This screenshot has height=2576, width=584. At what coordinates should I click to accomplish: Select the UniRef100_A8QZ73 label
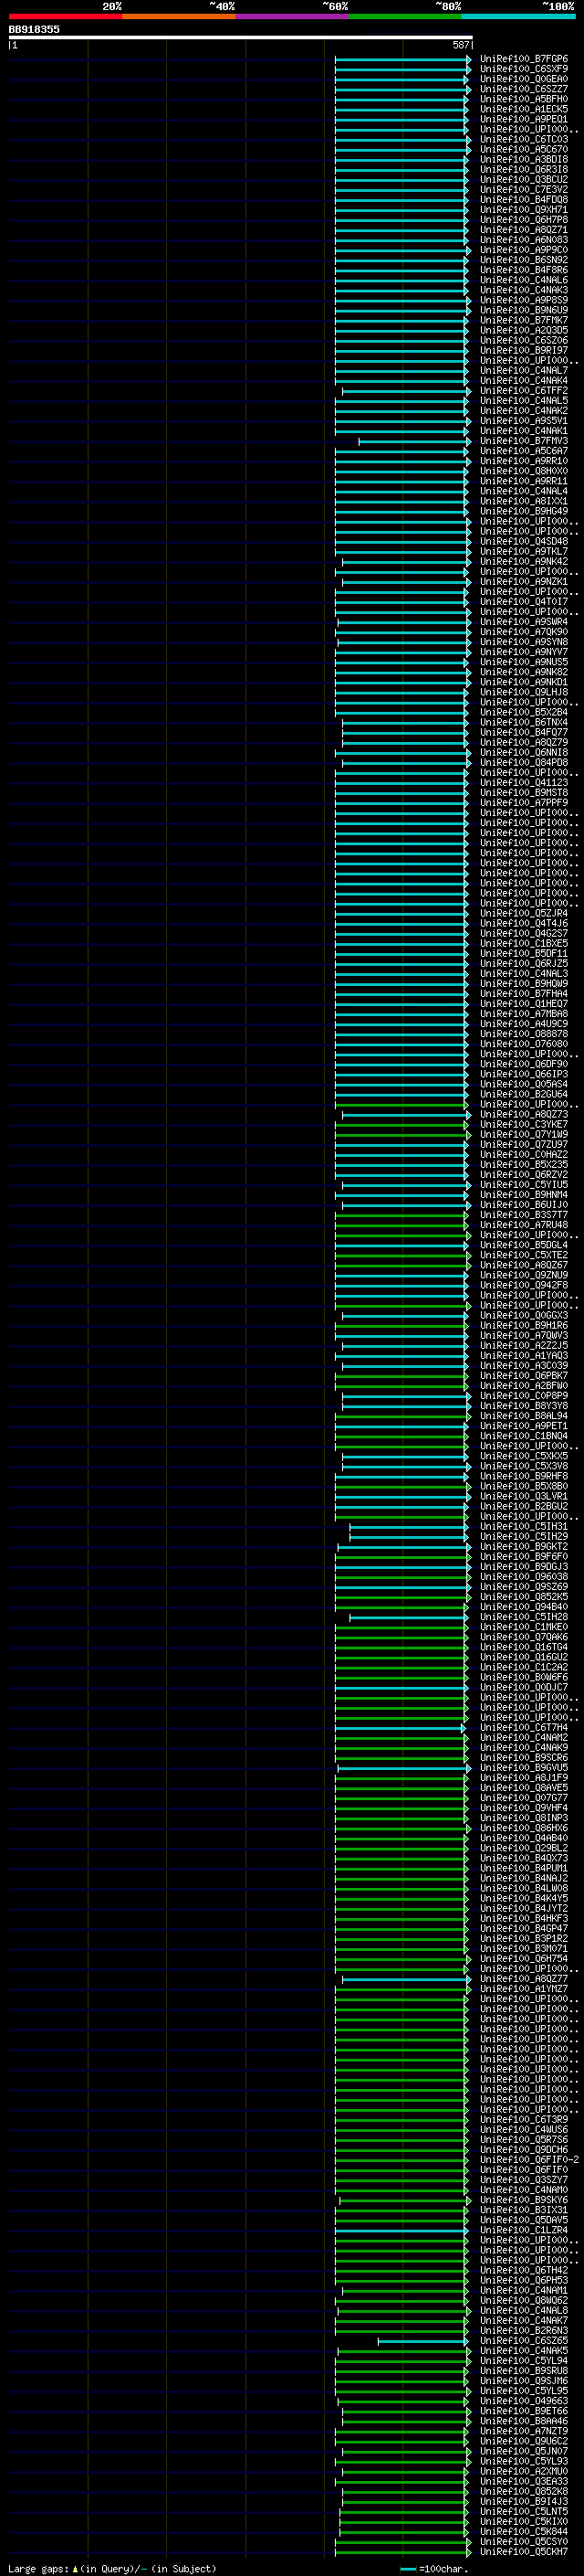[x=523, y=1114]
